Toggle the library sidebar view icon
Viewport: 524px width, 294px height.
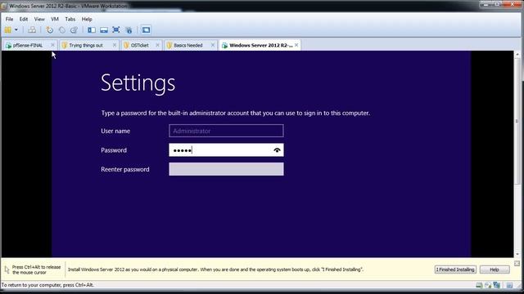tap(91, 30)
